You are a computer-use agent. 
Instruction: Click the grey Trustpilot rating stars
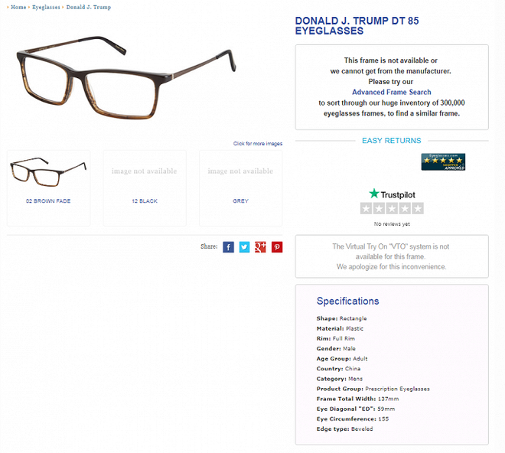click(x=392, y=208)
